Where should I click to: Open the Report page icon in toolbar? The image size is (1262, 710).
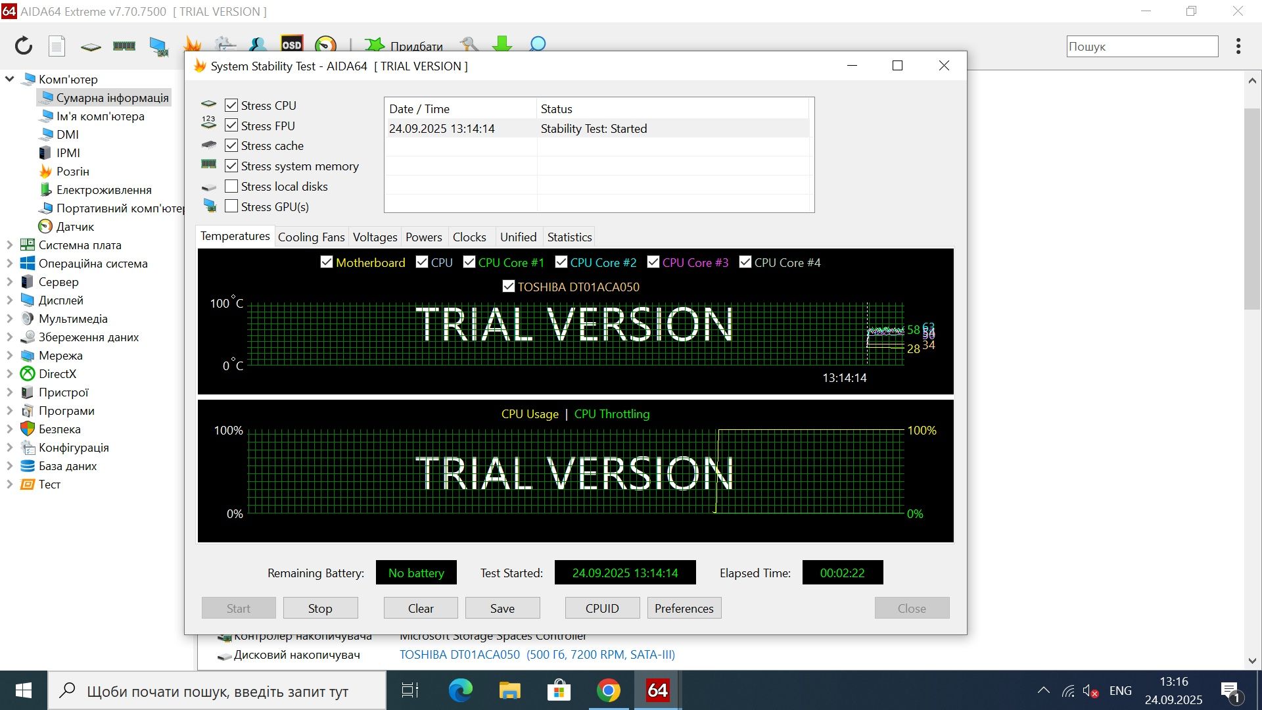[57, 45]
